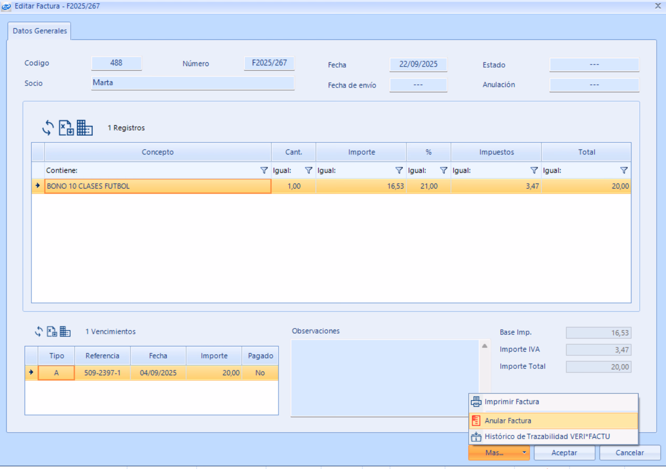Open Vencimientos grid column settings icon
666x469 pixels.
(x=65, y=332)
